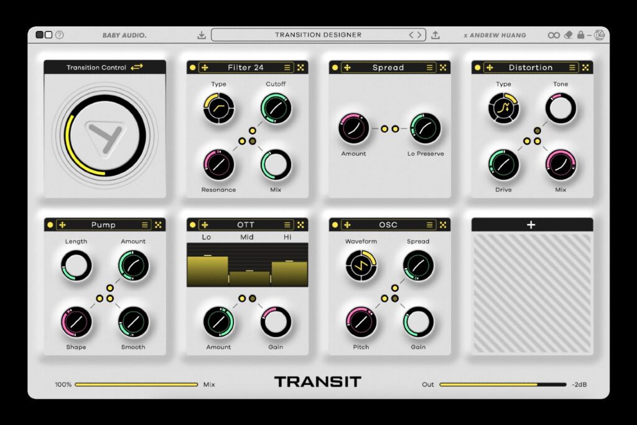
Task: Adjust the Out level slider
Action: [503, 385]
